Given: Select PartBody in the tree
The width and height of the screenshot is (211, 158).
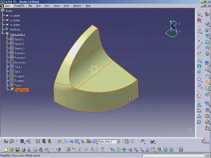Looking at the screenshot, I should (15, 29).
